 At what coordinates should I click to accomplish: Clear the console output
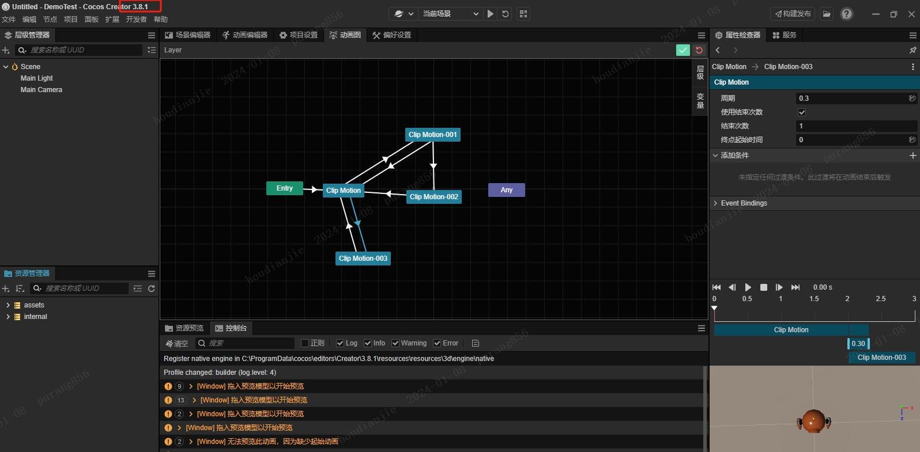point(176,343)
